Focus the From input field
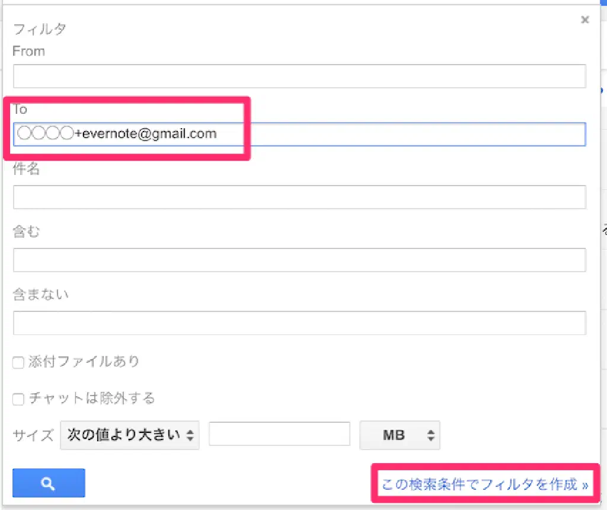This screenshot has height=510, width=607. click(299, 76)
